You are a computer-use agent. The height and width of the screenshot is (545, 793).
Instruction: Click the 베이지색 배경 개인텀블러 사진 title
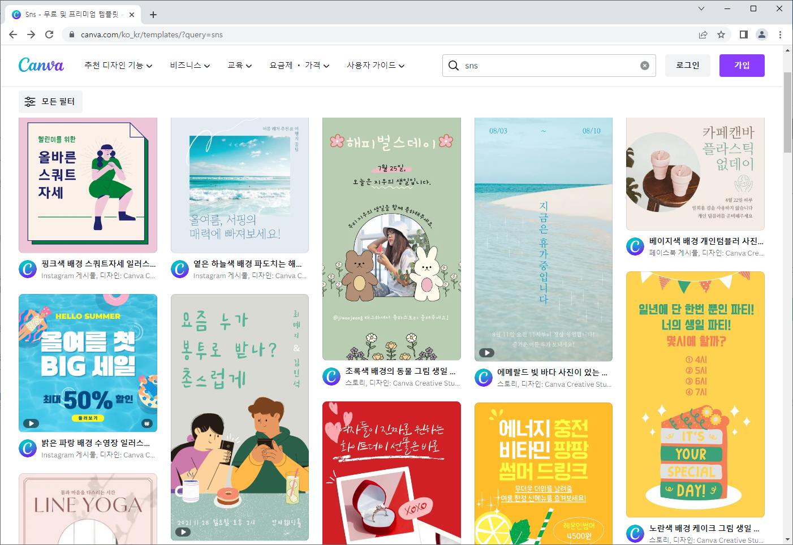(x=706, y=241)
